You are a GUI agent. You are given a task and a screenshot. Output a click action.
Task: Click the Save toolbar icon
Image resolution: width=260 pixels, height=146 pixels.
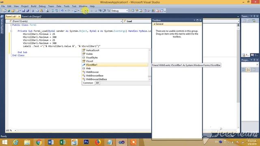[x=24, y=11]
